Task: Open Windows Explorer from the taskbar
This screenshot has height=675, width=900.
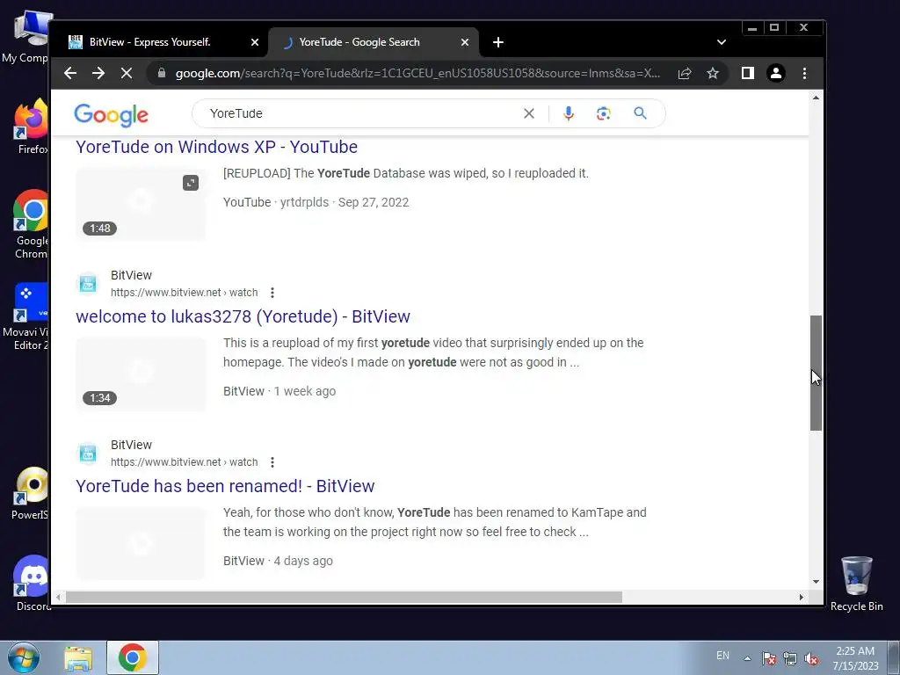Action: pyautogui.click(x=78, y=658)
